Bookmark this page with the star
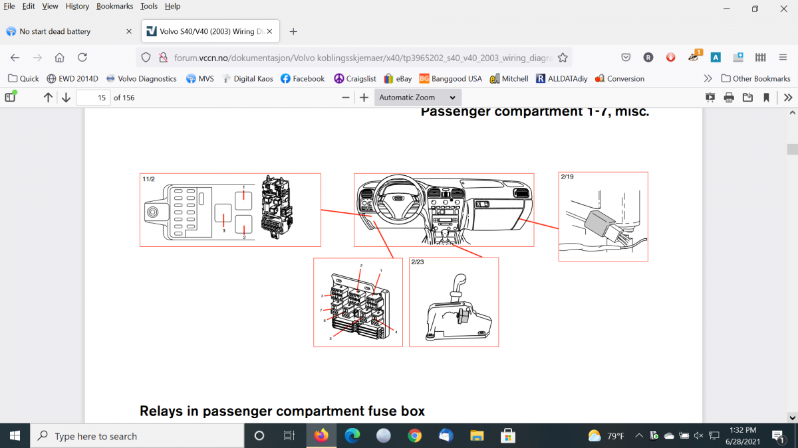Image resolution: width=798 pixels, height=448 pixels. click(x=563, y=57)
